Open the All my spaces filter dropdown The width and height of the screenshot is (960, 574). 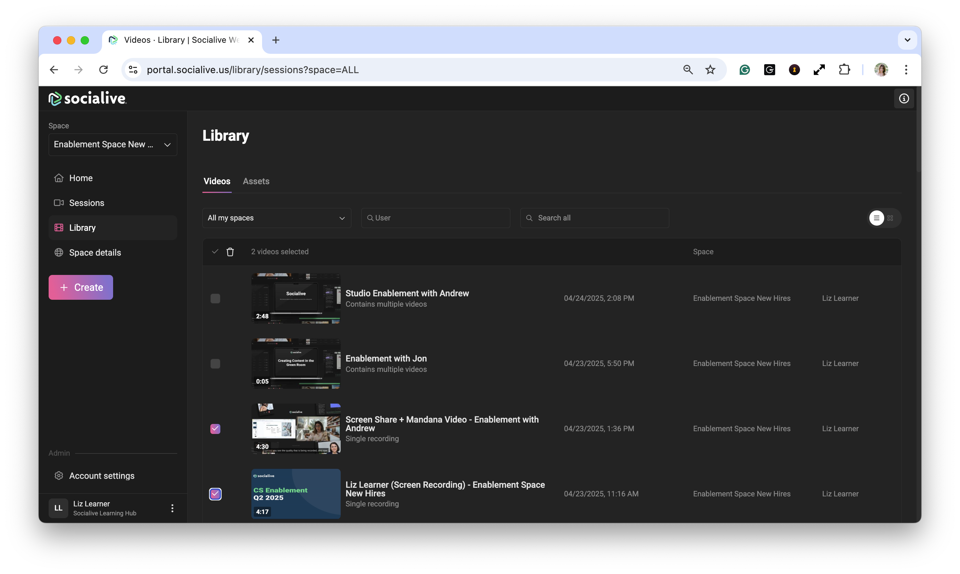click(x=277, y=218)
